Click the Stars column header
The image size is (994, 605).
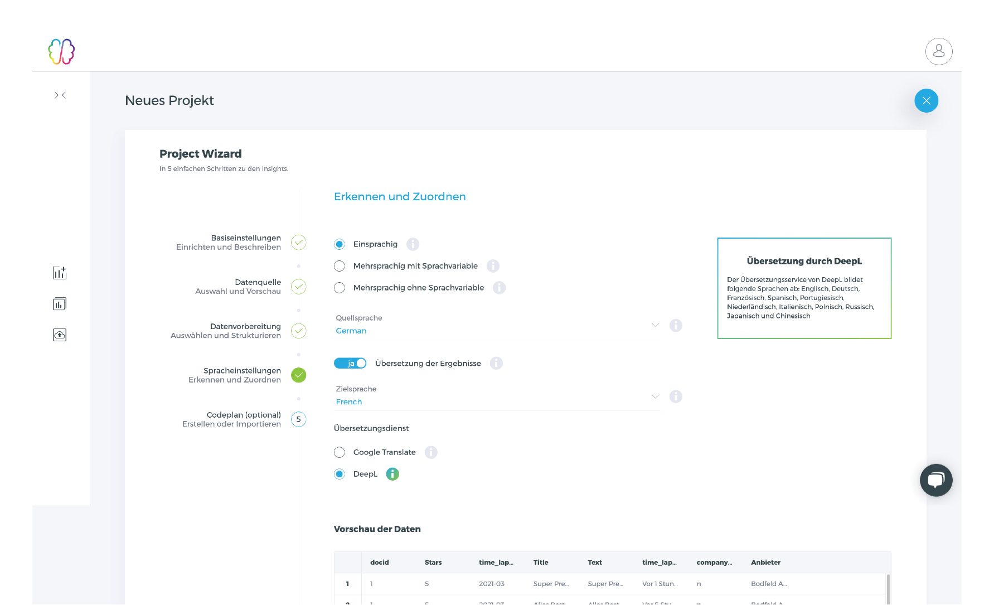(x=433, y=563)
